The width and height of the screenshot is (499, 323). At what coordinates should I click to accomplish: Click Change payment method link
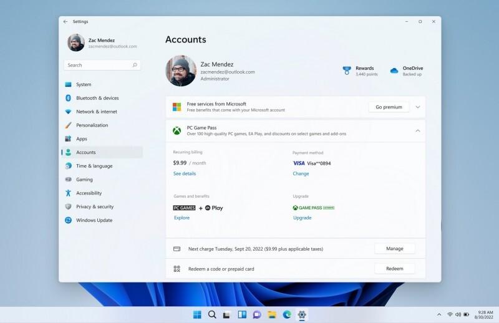(301, 173)
